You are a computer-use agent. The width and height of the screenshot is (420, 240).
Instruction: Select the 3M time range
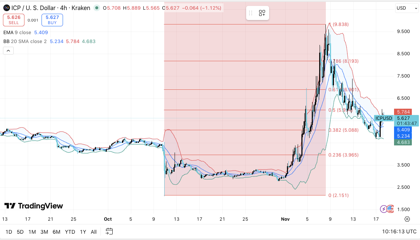44,232
